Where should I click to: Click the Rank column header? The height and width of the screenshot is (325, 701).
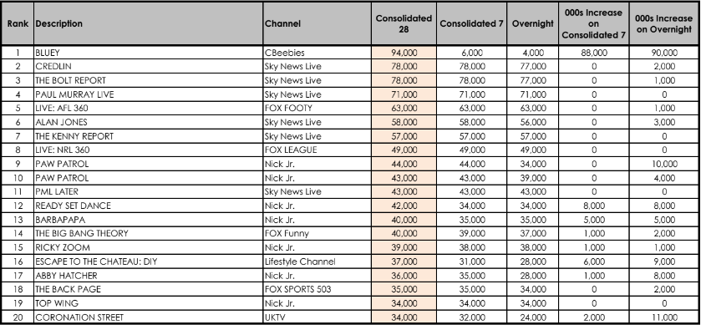[x=18, y=23]
